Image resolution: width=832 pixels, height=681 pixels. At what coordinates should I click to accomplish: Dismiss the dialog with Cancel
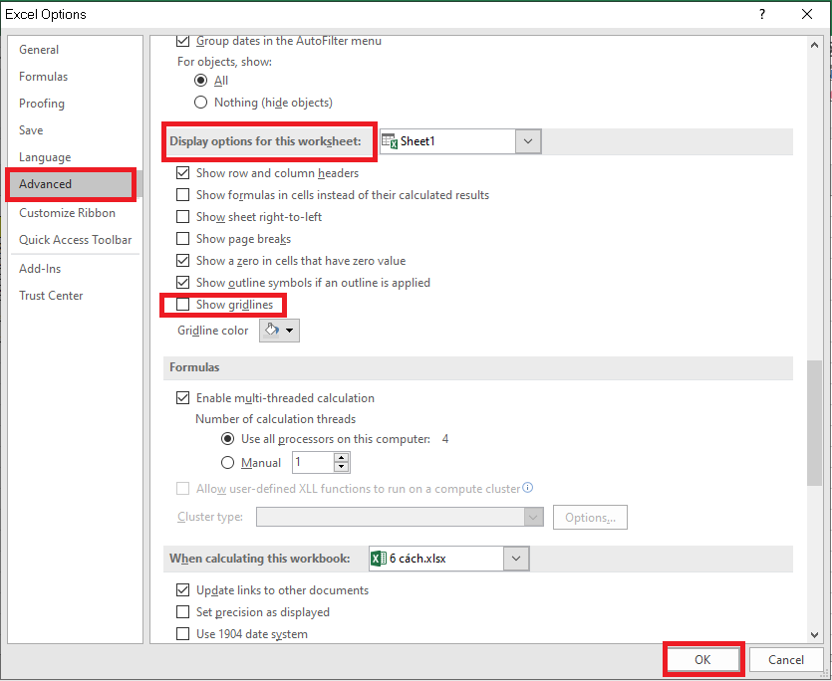tap(785, 659)
